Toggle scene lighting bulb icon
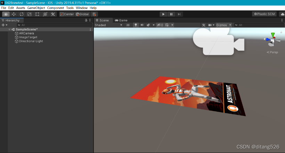Image resolution: width=285 pixels, height=153 pixels. [x=136, y=25]
